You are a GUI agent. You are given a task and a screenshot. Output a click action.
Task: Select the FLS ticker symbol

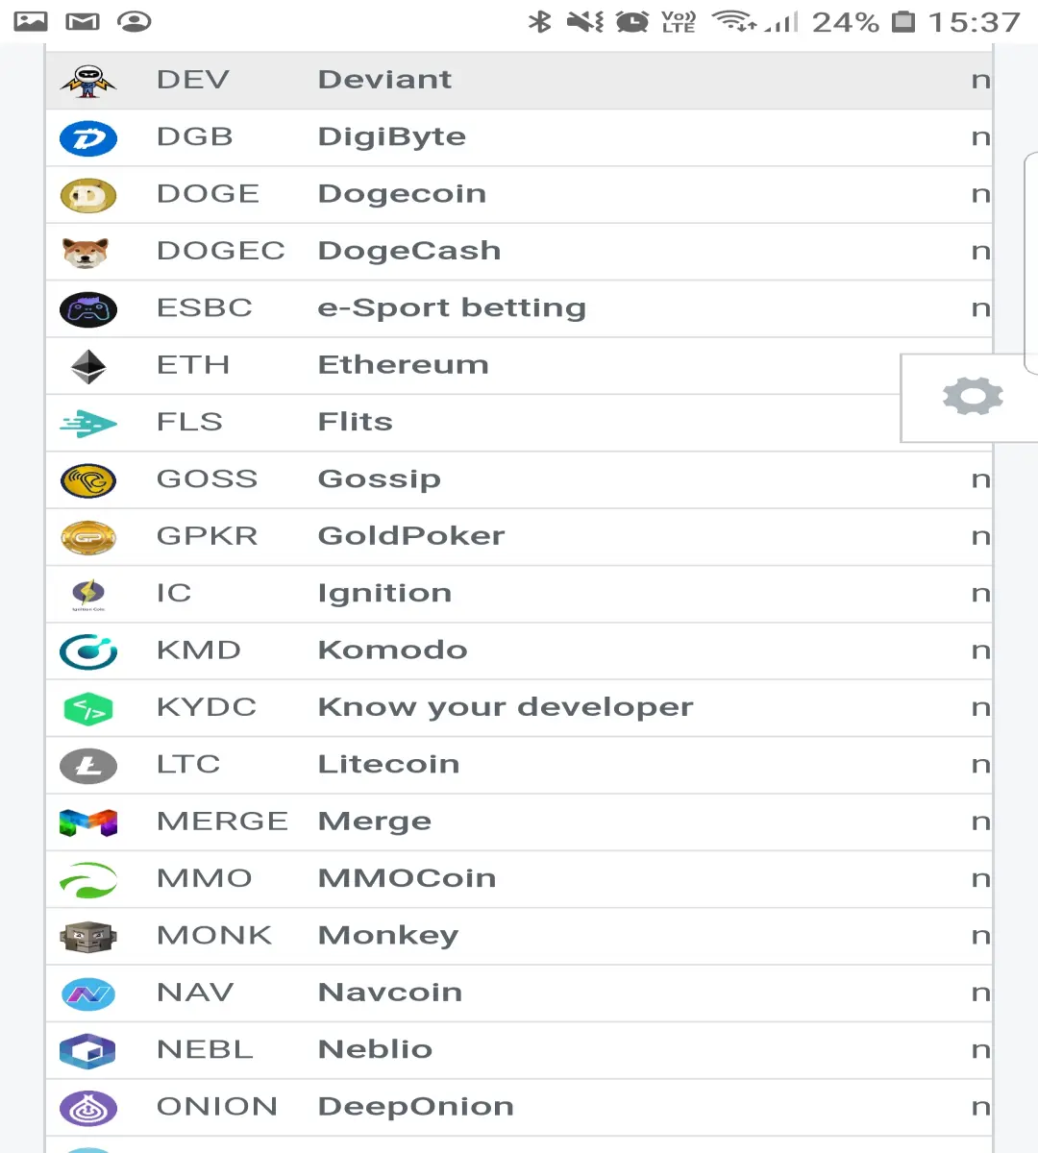(189, 422)
